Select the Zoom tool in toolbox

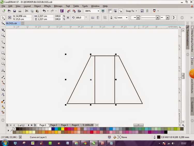pos(3,36)
